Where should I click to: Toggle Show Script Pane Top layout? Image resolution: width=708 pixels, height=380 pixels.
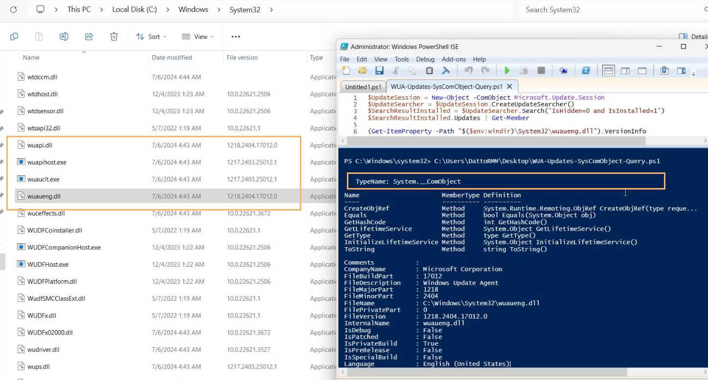608,71
